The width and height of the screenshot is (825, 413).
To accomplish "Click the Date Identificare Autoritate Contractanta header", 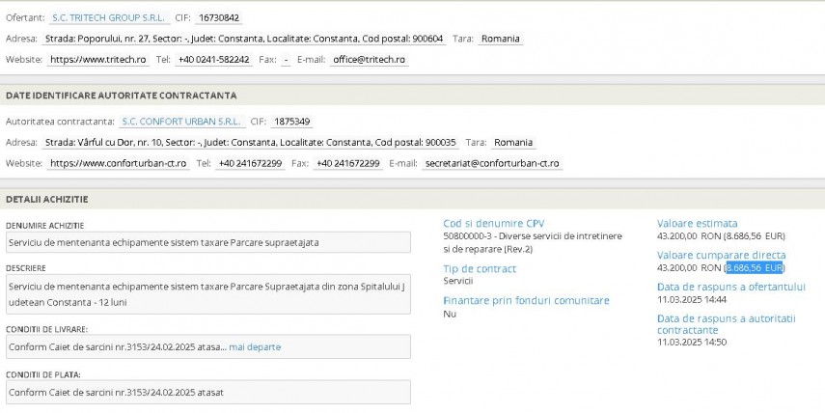I will click(x=121, y=96).
